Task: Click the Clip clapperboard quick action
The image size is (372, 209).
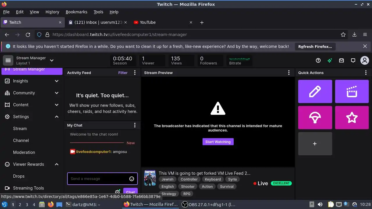Action: 352,91
